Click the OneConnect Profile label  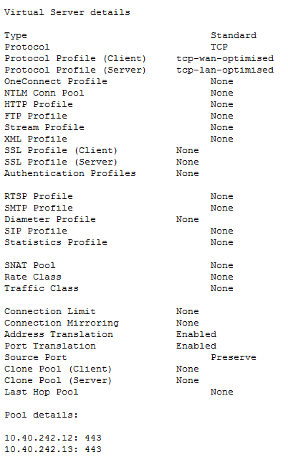[x=56, y=81]
